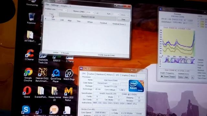Open the 3DMark 11 desktop shortcut
Image resolution: width=207 pixels, height=116 pixels.
coord(54,111)
